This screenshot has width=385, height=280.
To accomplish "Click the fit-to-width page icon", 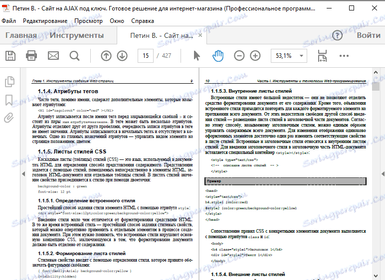I will click(322, 56).
